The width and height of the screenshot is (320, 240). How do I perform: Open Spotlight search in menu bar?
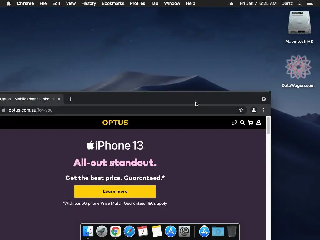pos(300,3)
